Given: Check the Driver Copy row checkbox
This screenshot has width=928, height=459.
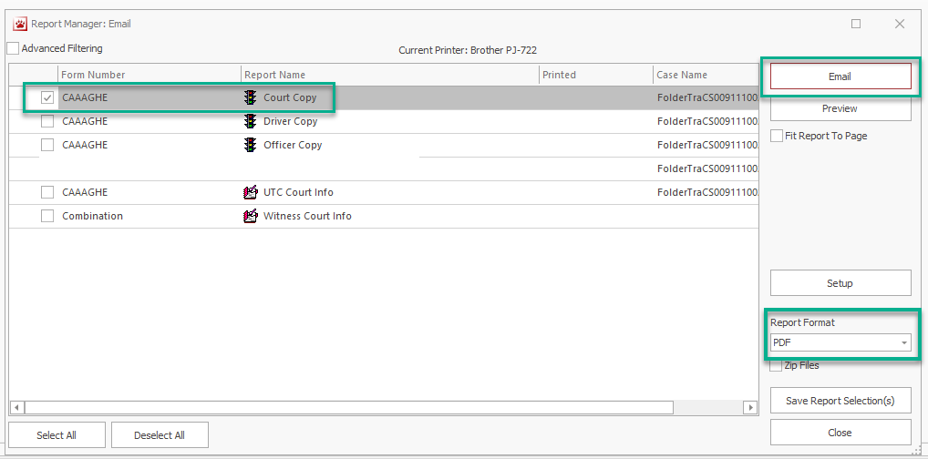Looking at the screenshot, I should click(47, 121).
